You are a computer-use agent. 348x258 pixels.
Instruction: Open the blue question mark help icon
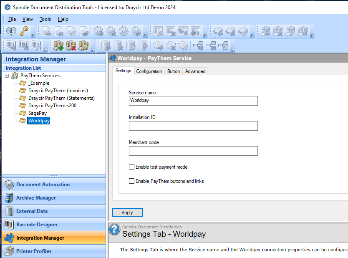point(114,229)
